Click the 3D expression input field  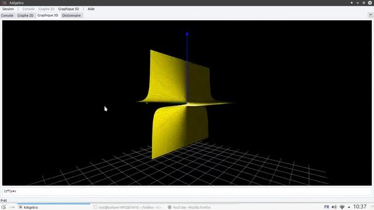[x=187, y=191]
